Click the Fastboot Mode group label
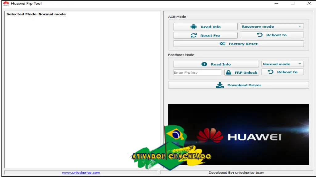This screenshot has width=316, height=177. (181, 55)
